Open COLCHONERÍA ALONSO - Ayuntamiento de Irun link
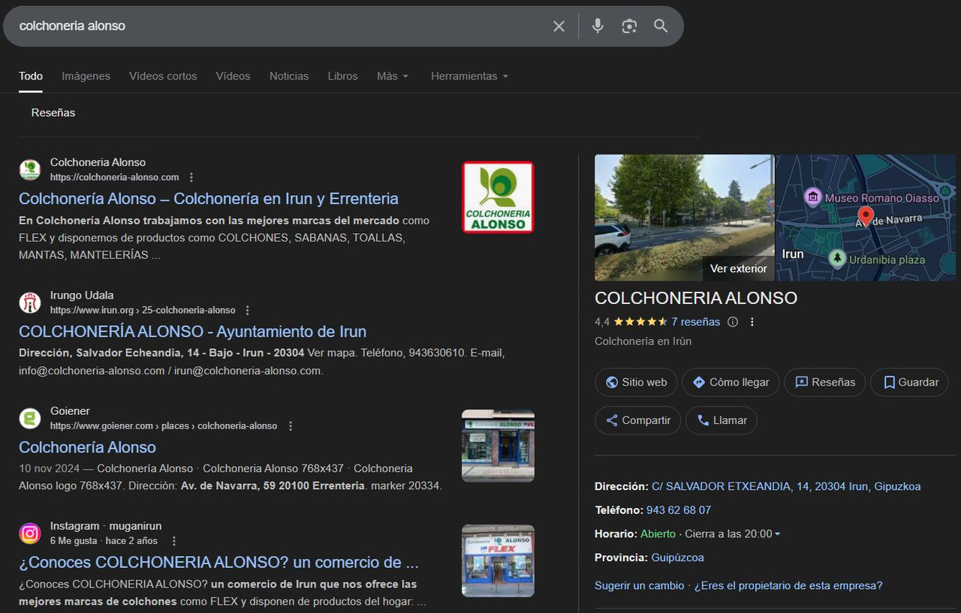The image size is (961, 613). (x=193, y=332)
